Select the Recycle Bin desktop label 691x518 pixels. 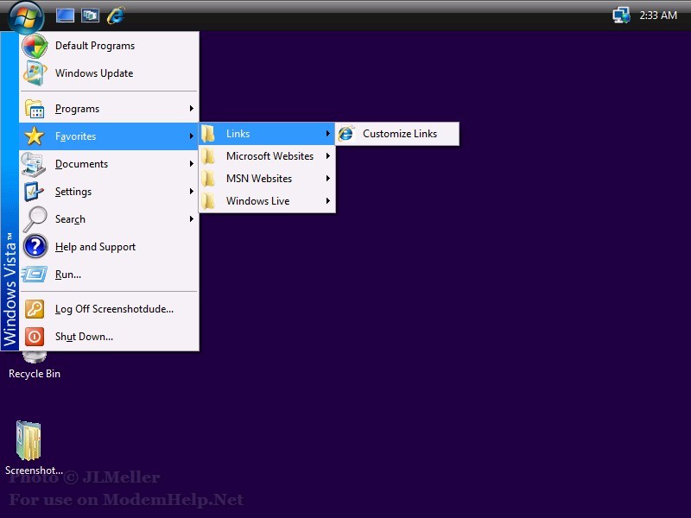35,374
